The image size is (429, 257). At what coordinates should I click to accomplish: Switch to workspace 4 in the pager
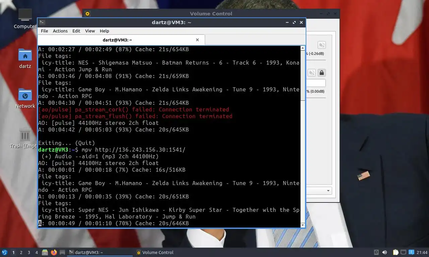[x=37, y=252]
